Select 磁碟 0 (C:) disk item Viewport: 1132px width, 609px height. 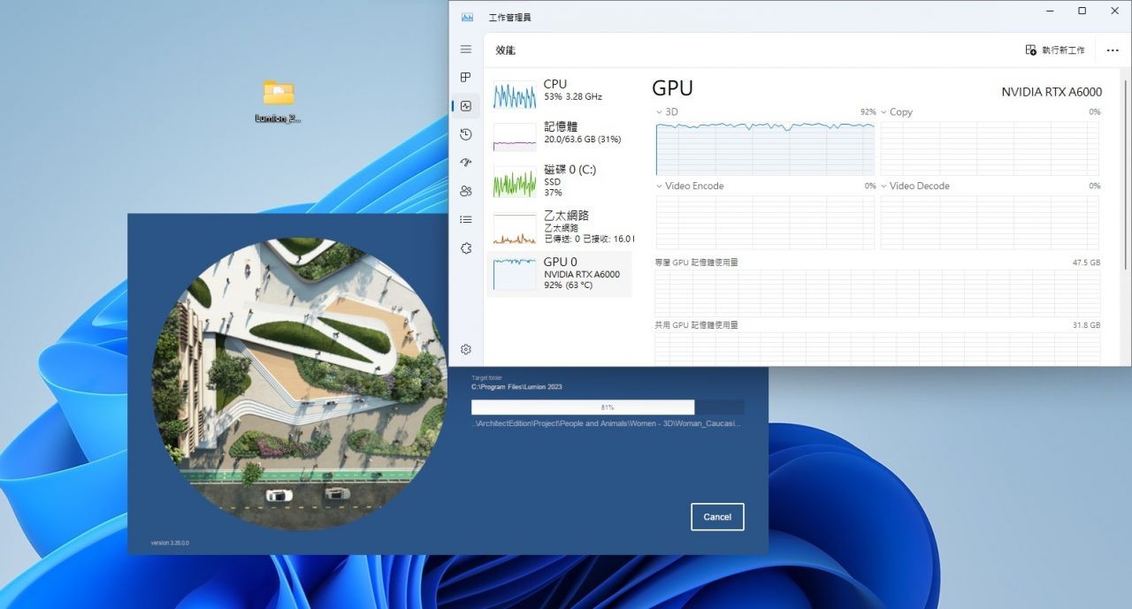click(559, 180)
